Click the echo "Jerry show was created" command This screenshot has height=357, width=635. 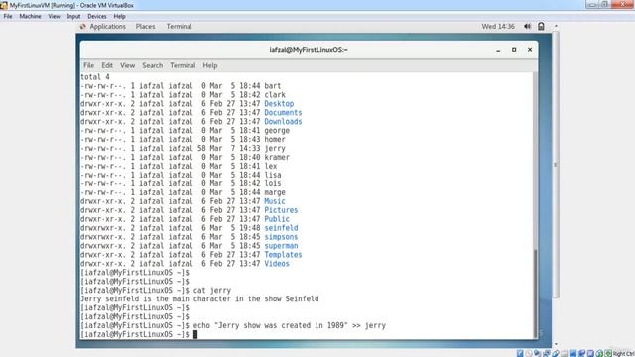(290, 325)
